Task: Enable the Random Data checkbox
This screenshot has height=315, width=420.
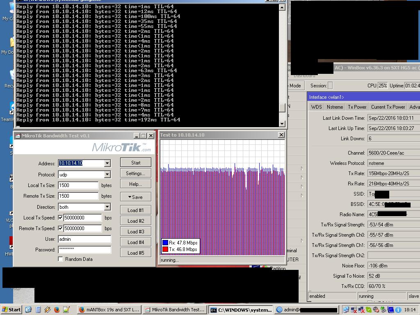Action: (60, 259)
